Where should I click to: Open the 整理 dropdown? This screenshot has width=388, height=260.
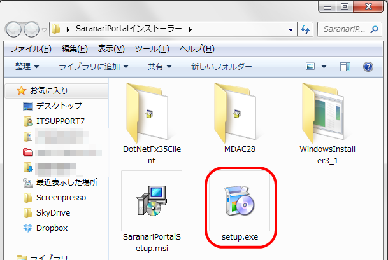[x=27, y=66]
